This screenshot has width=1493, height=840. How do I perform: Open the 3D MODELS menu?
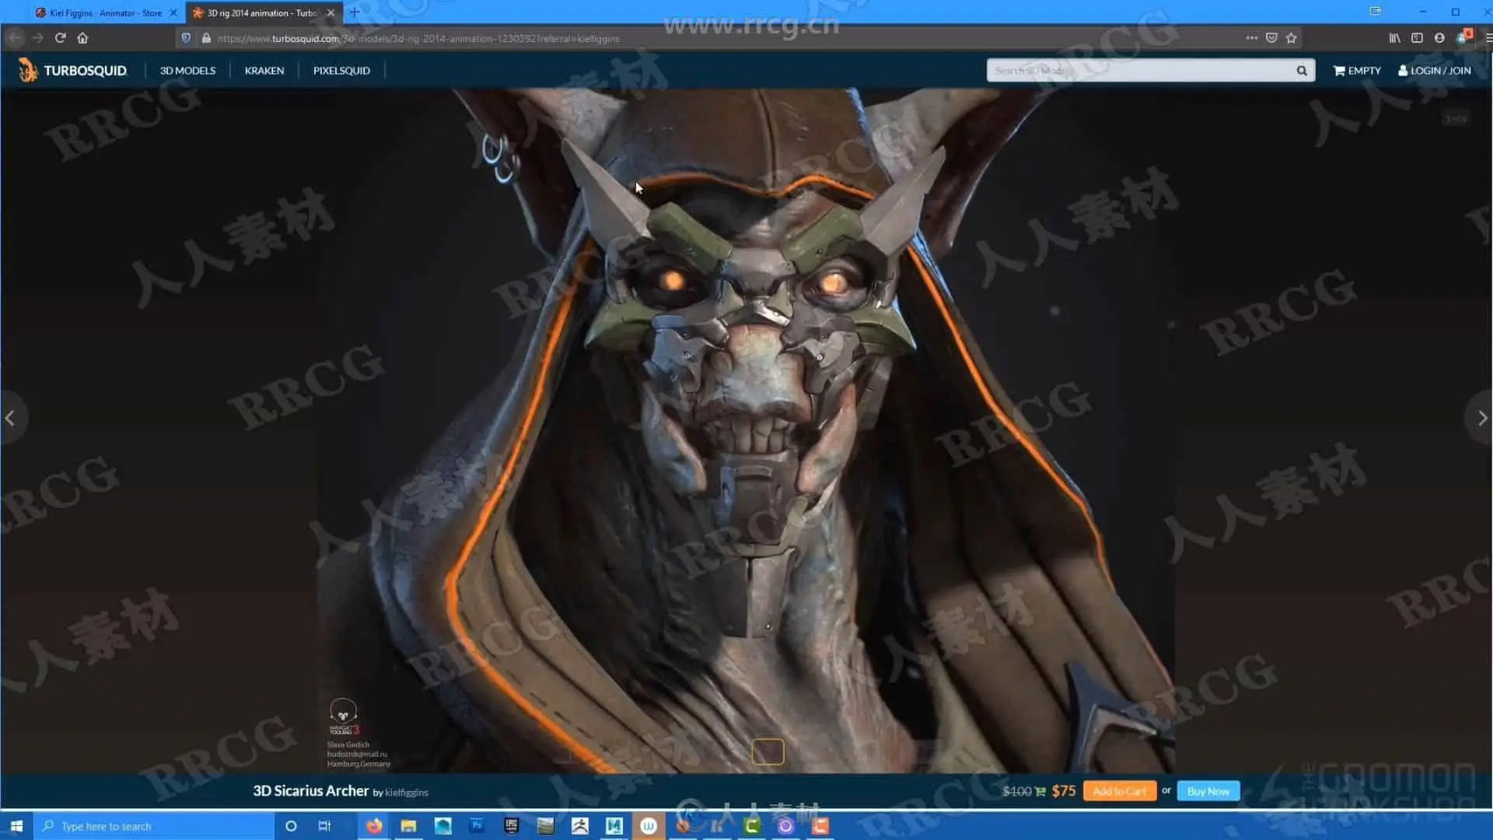187,70
